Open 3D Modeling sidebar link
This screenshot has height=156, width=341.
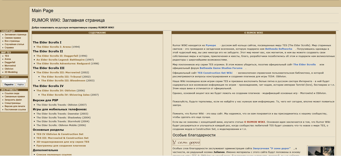(11, 72)
